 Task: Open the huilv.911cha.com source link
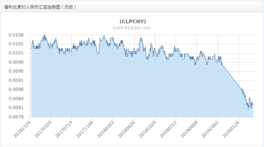point(132,28)
